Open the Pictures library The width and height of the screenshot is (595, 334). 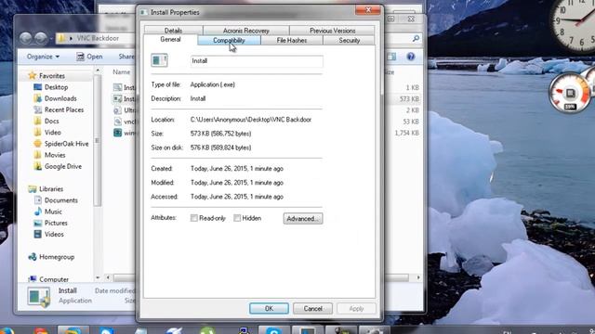tap(56, 223)
